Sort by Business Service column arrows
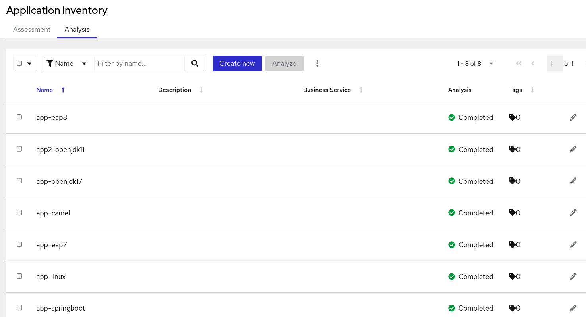 point(361,90)
